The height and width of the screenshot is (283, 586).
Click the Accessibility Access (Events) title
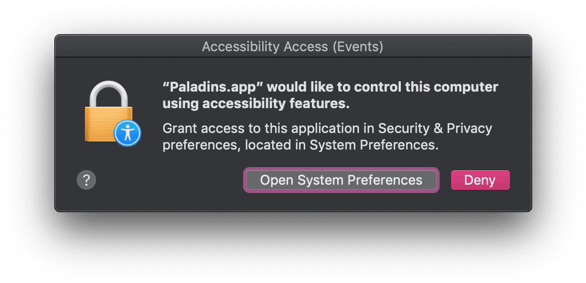[292, 47]
